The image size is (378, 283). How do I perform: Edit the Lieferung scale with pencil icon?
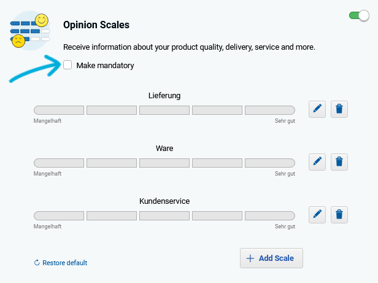(x=317, y=109)
